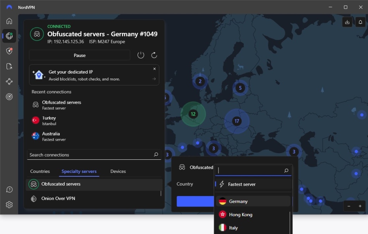Open the settings gear in the sidebar
This screenshot has width=368, height=234.
[x=9, y=205]
